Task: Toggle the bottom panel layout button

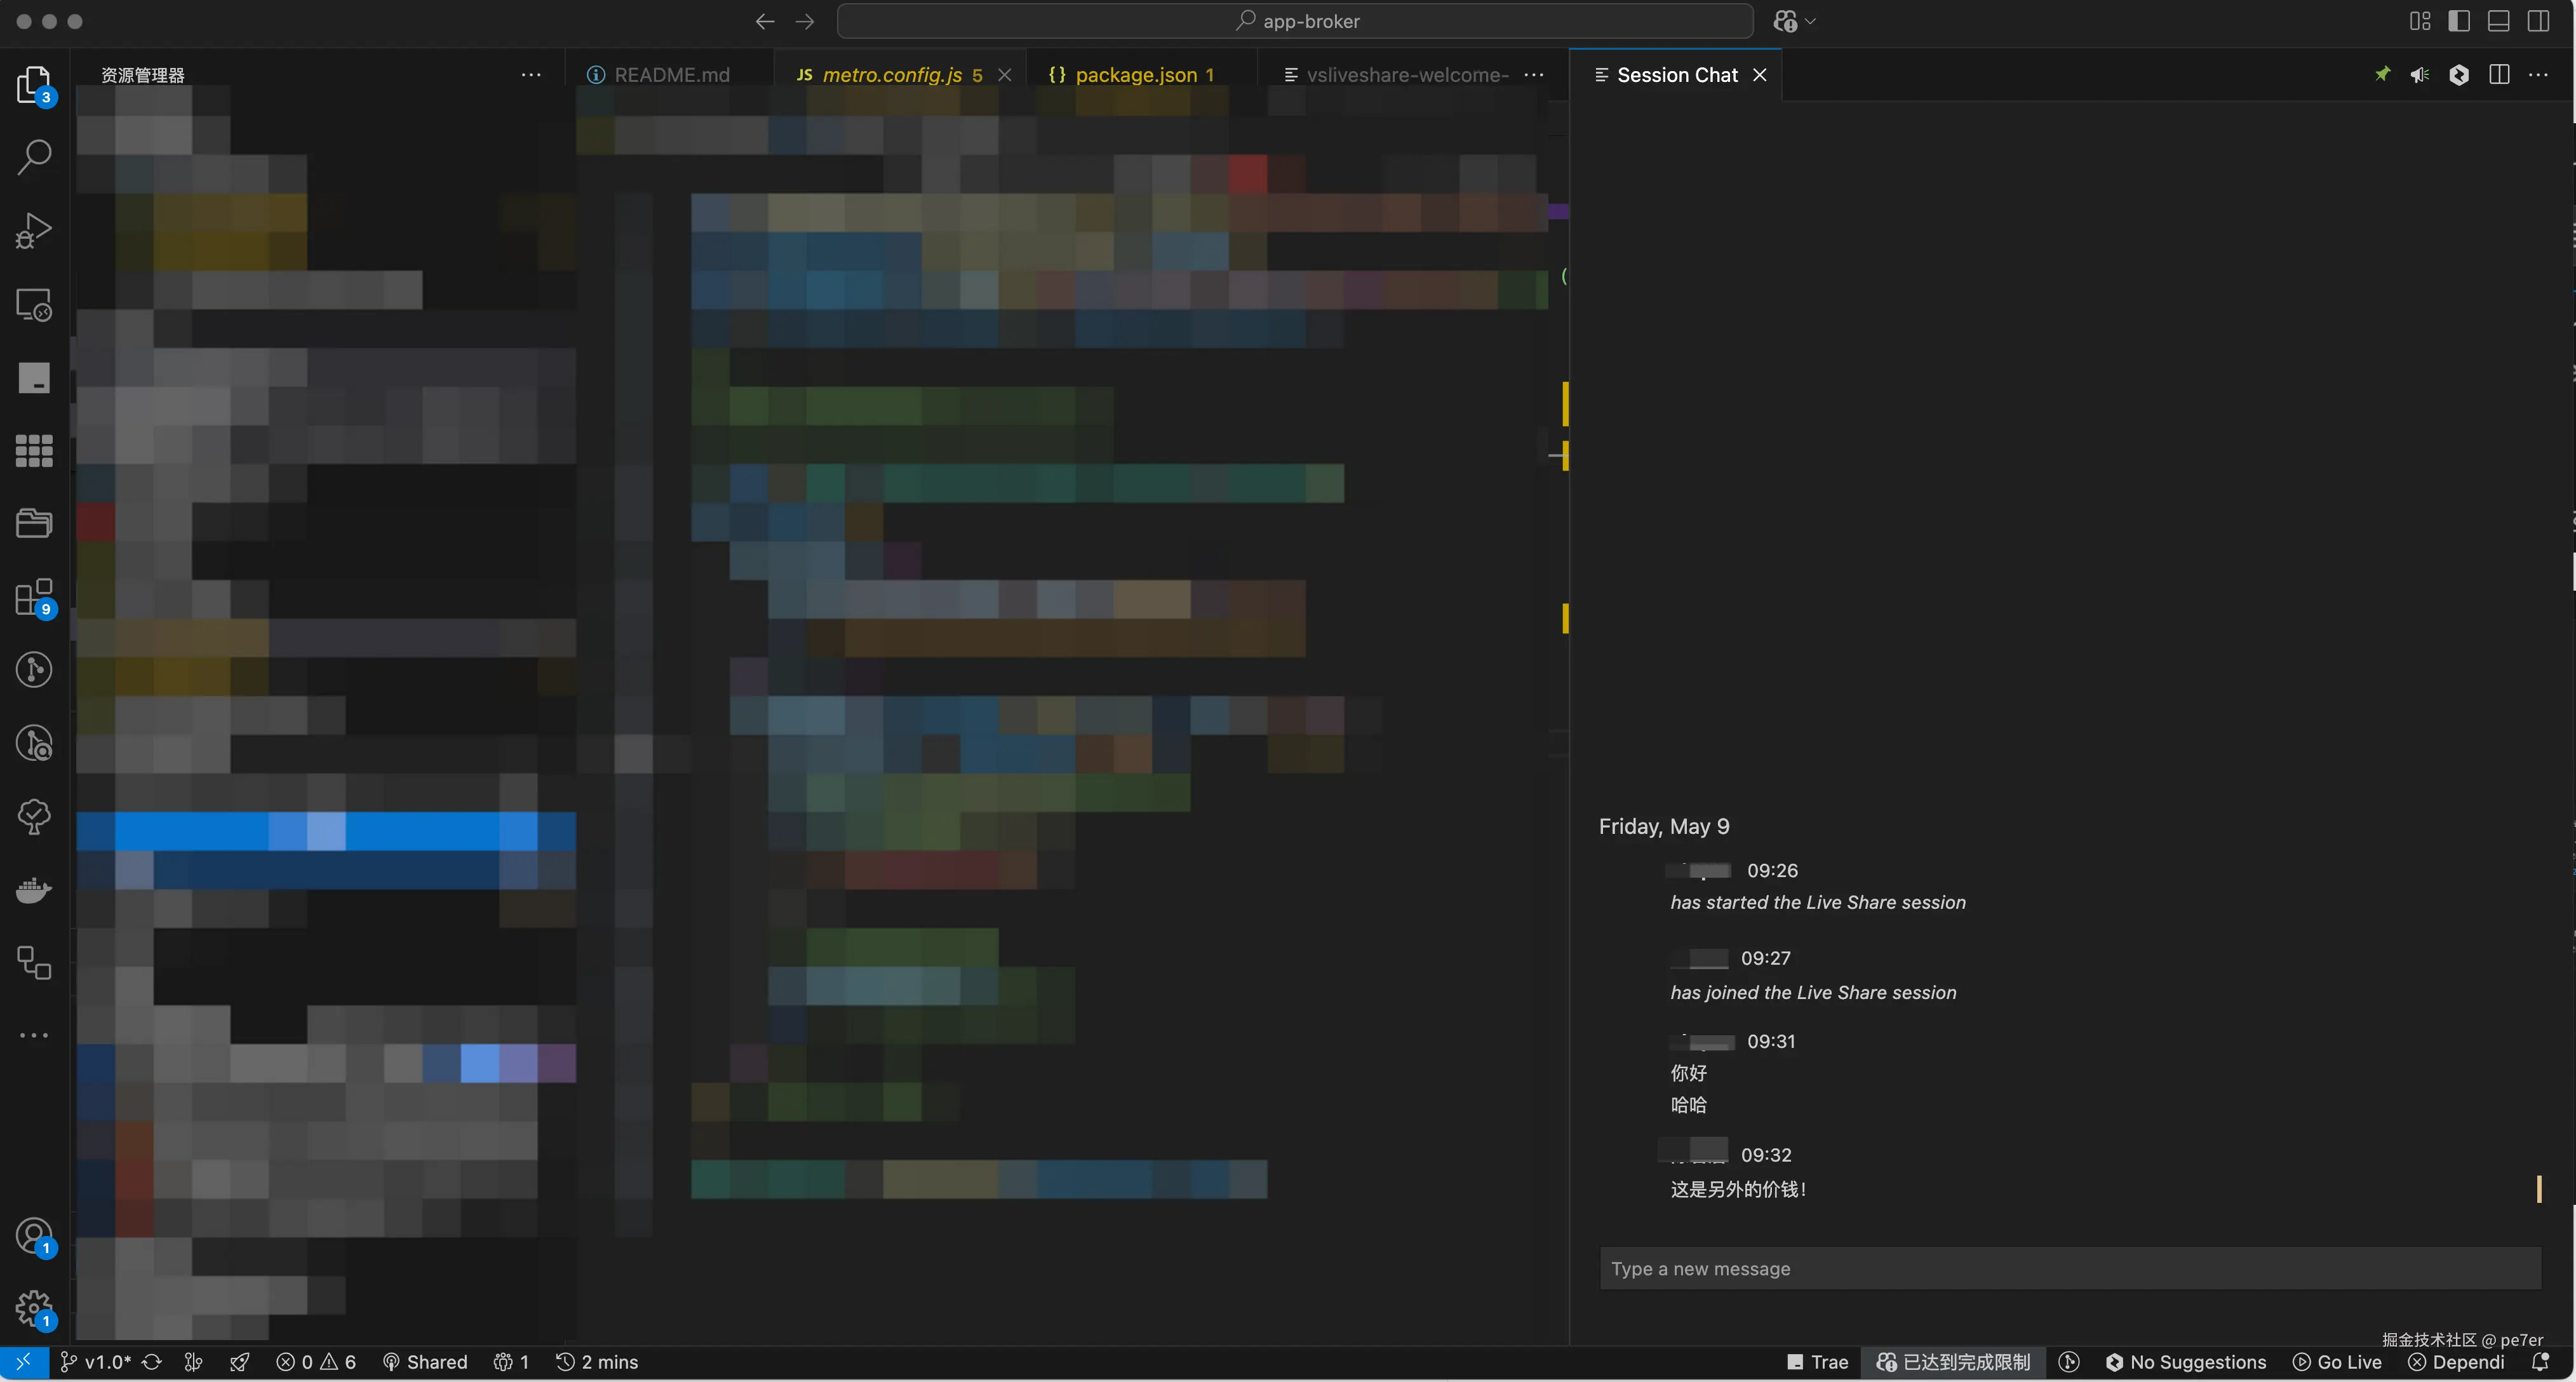Action: coord(2498,21)
